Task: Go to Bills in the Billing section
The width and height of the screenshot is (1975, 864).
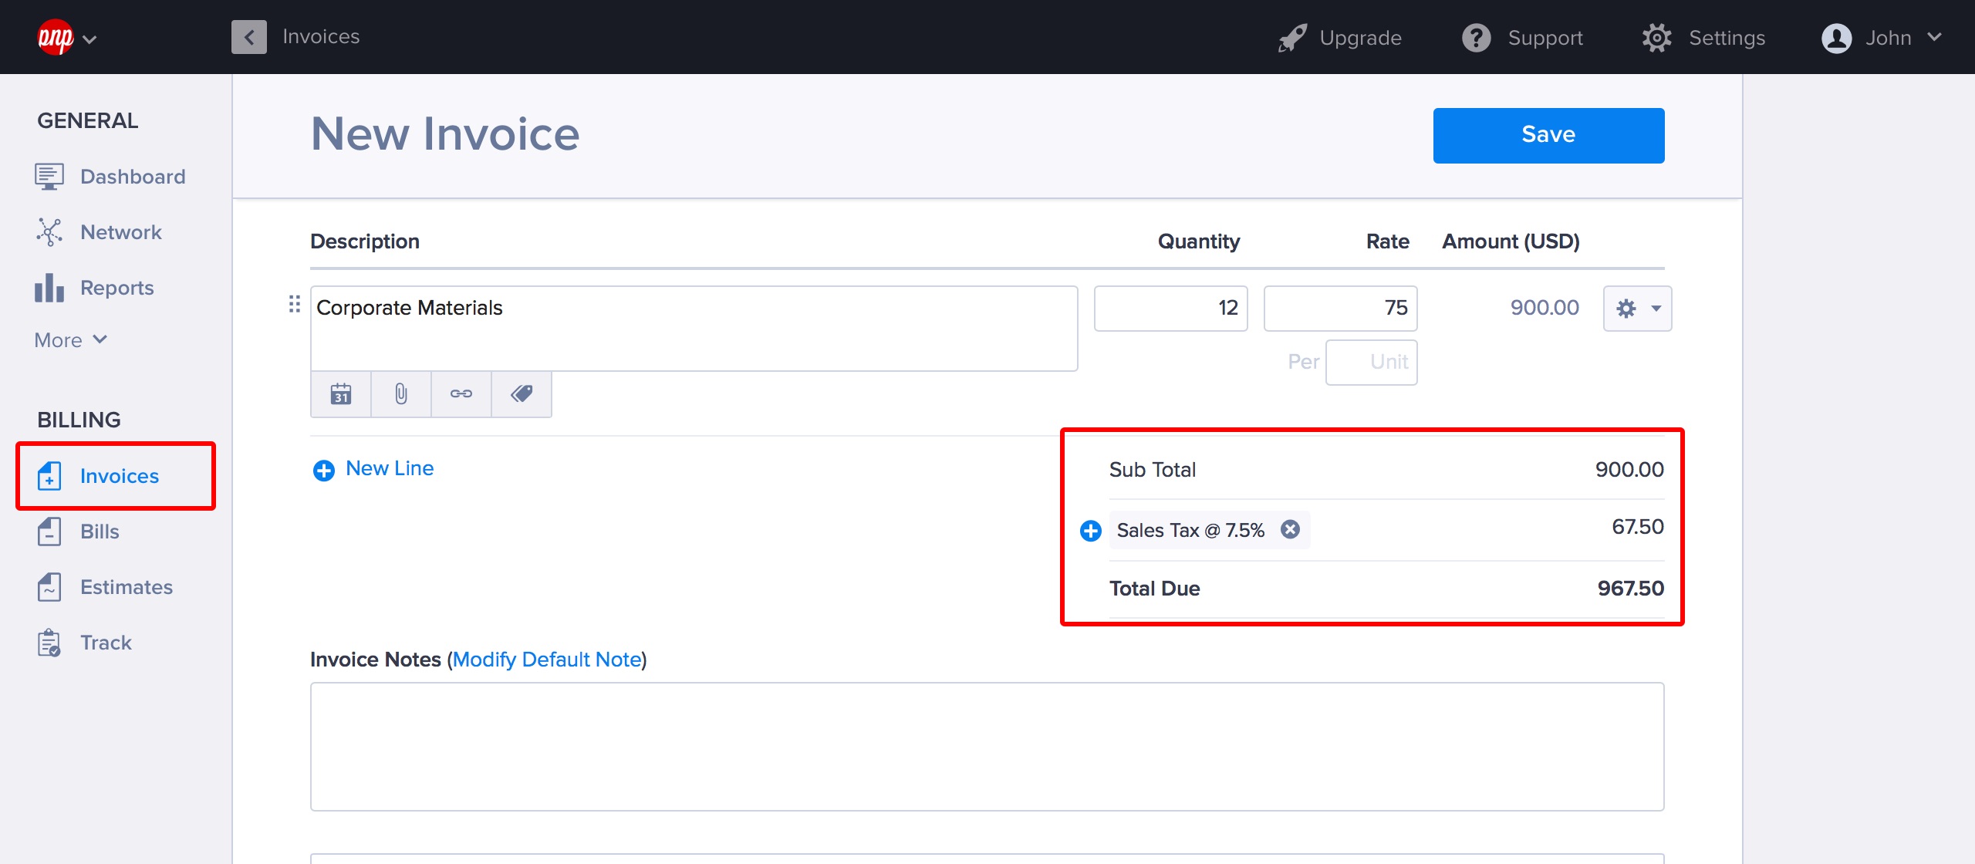Action: [x=99, y=532]
